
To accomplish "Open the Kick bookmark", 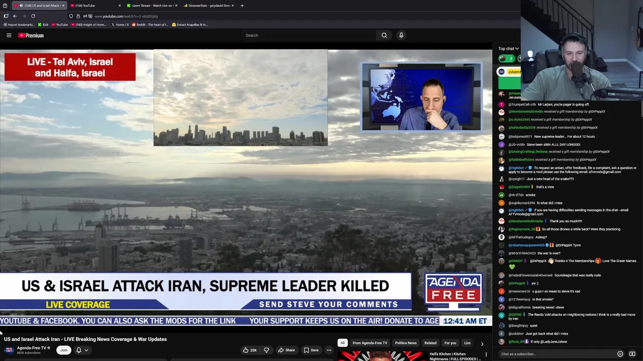I will (43, 25).
